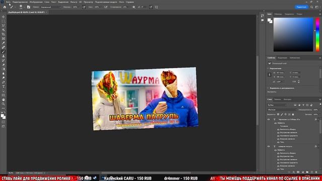
Task: Collapse effects arrow on 'шаверма патруль' layer
Action: point(318,146)
